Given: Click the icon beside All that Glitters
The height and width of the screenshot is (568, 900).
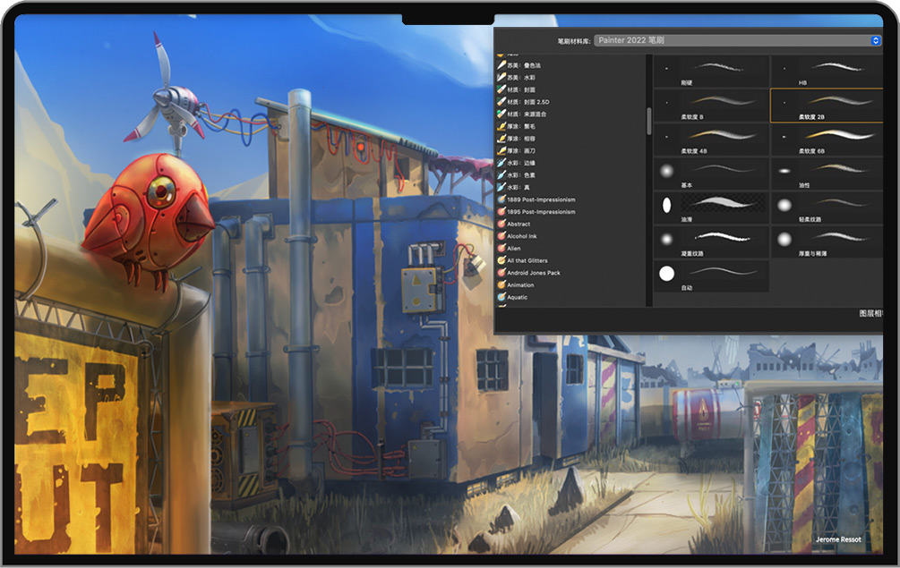Looking at the screenshot, I should [x=501, y=260].
